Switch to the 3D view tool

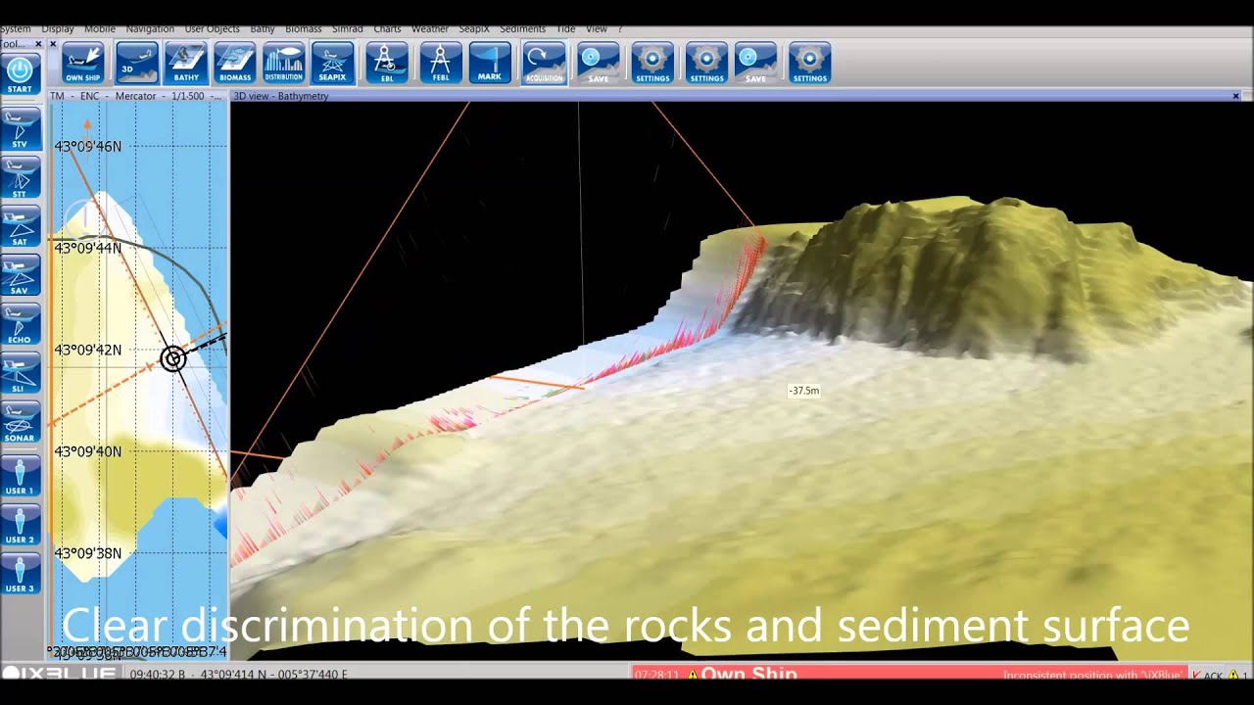pos(136,63)
